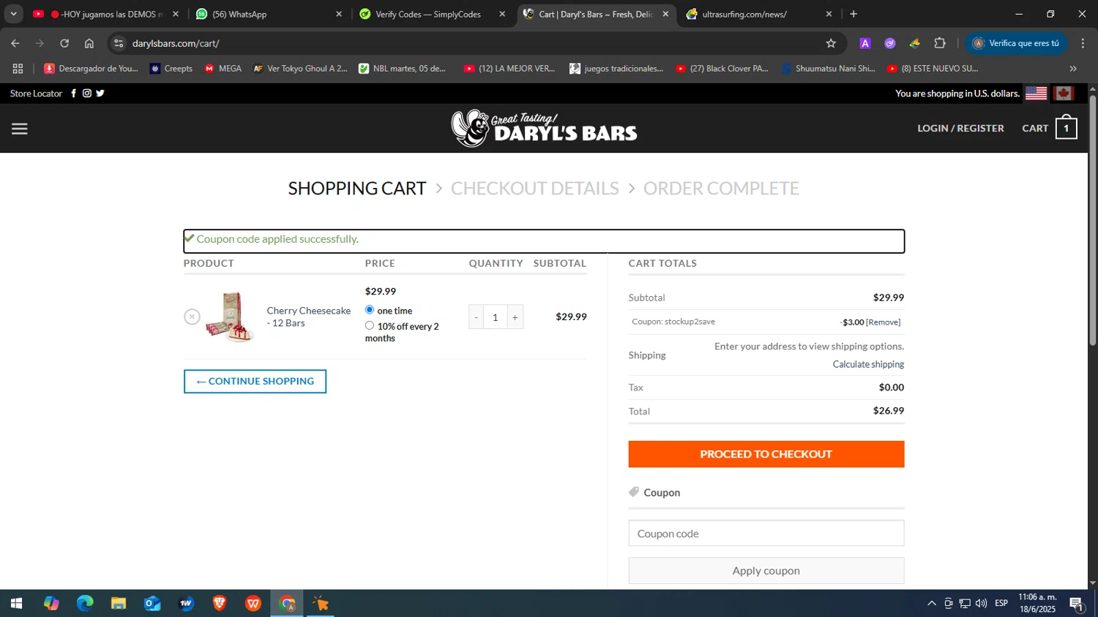
Task: Open the notification center icon
Action: [1077, 604]
